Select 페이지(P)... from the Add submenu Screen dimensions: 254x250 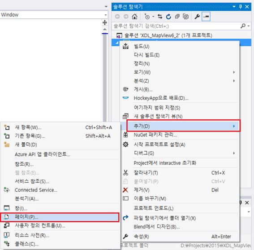(60, 217)
